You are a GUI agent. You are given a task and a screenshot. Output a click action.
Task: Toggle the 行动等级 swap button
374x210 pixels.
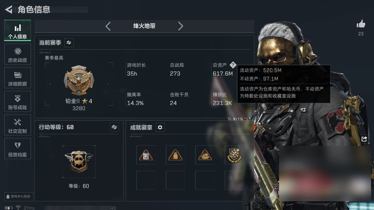click(x=114, y=127)
